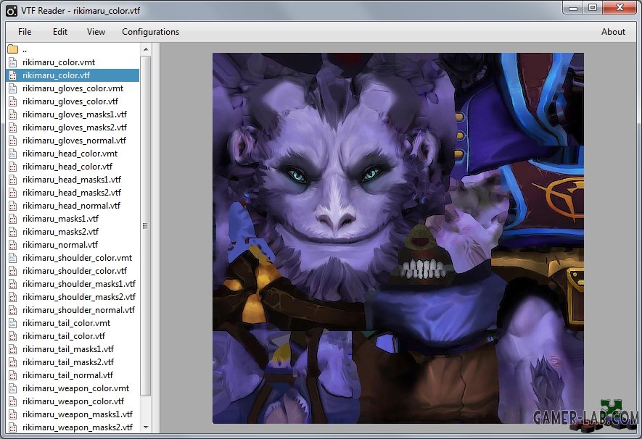This screenshot has height=439, width=642.
Task: Select file name rikimaru_head_color.vtf
Action: coord(67,167)
